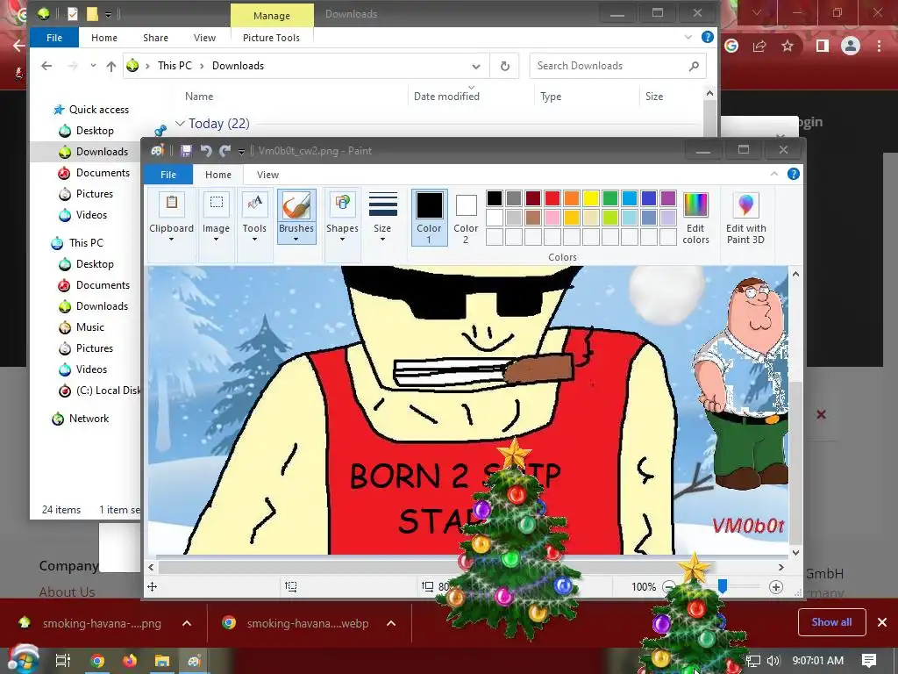Open the Explorer Home tab
The height and width of the screenshot is (674, 898).
pos(104,37)
